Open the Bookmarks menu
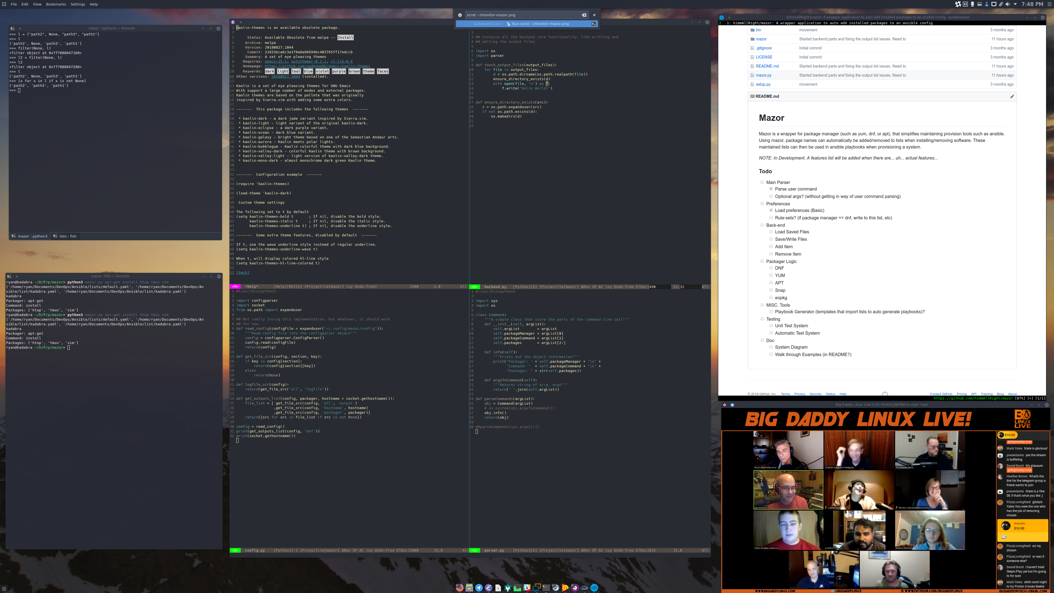This screenshot has width=1054, height=593. pyautogui.click(x=56, y=4)
